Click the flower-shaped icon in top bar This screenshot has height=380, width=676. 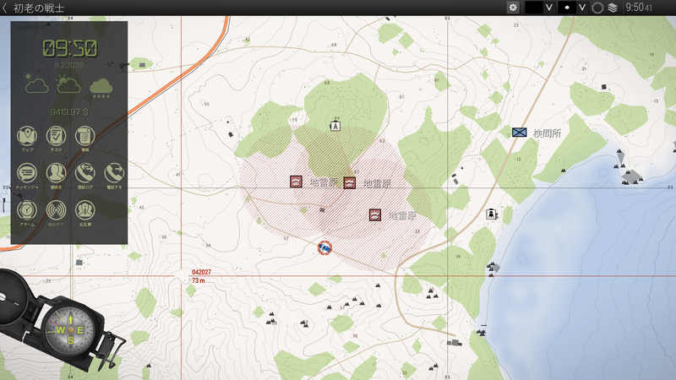[513, 8]
